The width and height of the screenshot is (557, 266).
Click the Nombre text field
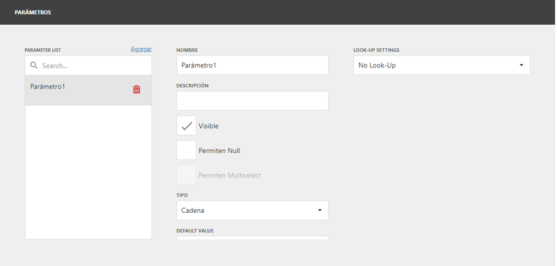(253, 66)
